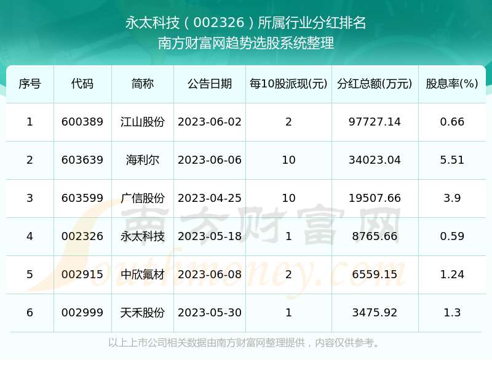Click the date 2023-06-06
The image size is (492, 373).
pos(210,160)
